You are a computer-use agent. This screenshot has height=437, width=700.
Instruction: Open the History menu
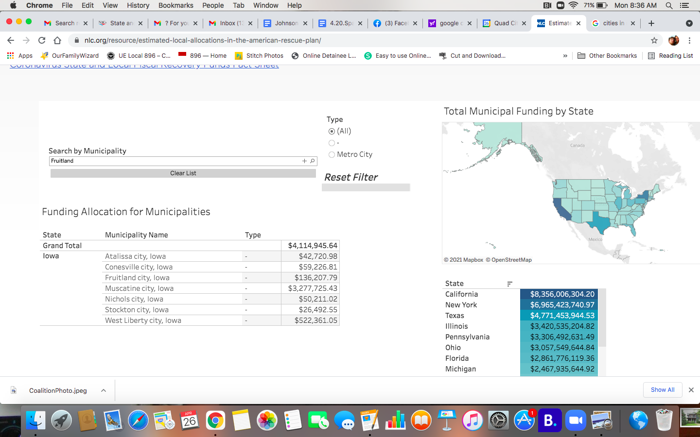pos(138,5)
